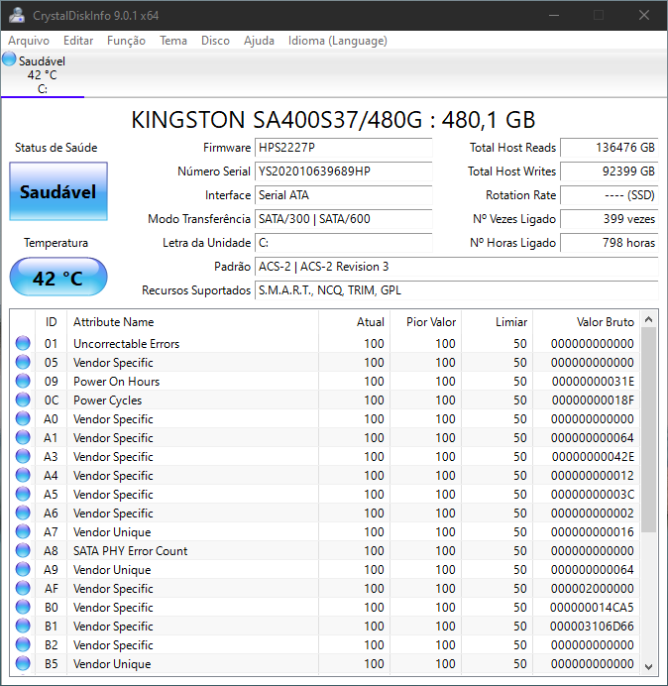Click status orb of 09 Power On Hours

(23, 381)
